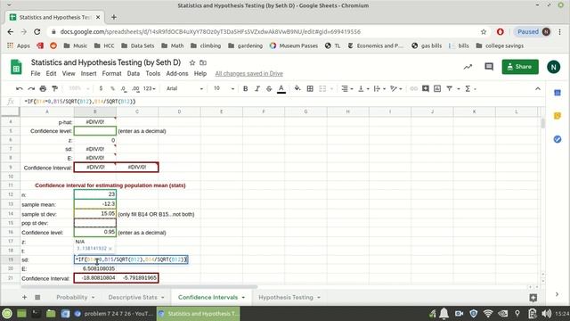Open the Edit menu

point(51,73)
